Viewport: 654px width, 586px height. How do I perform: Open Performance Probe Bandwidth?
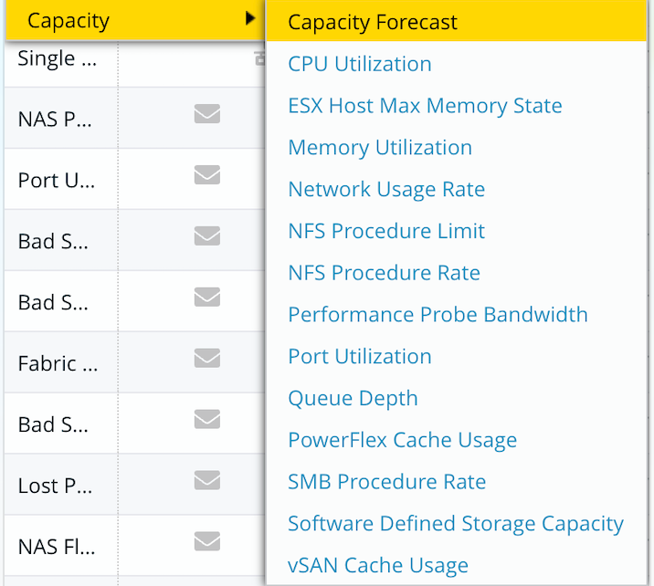438,315
